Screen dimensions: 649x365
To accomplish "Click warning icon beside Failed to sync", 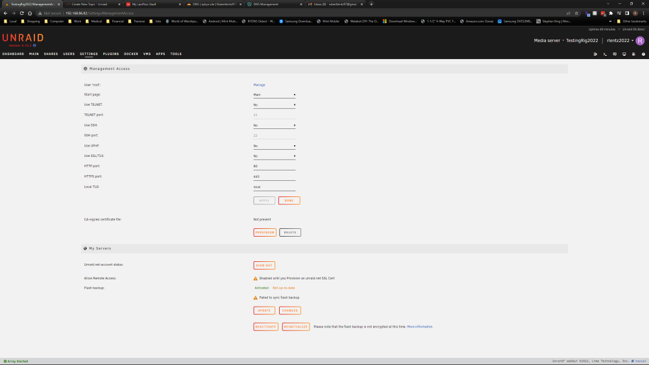I will tap(255, 298).
